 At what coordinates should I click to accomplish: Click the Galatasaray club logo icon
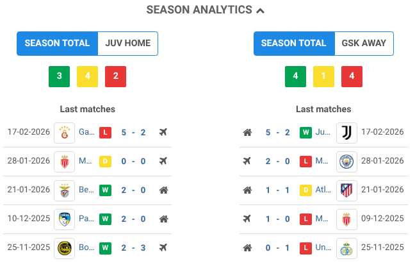pos(65,132)
